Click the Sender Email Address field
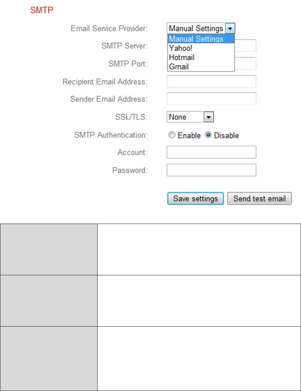Viewport: 301px width, 391px height. [x=211, y=99]
